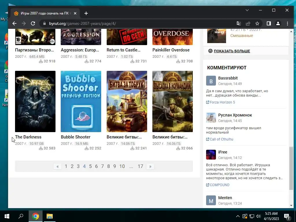Open The Darkness cover thumbnail
296x222 pixels.
(x=35, y=101)
